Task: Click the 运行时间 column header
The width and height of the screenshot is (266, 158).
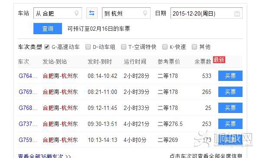Action: pos(135,61)
